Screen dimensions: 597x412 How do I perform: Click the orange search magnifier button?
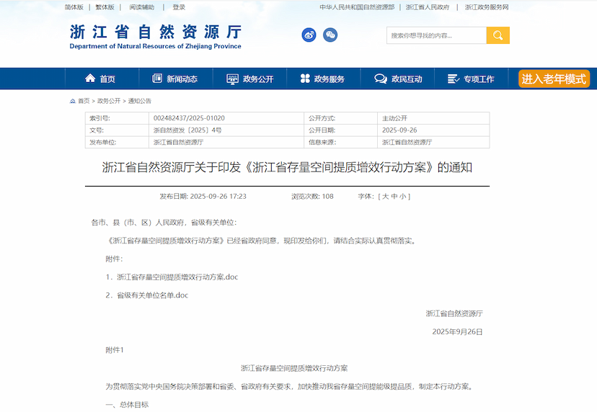pos(497,35)
